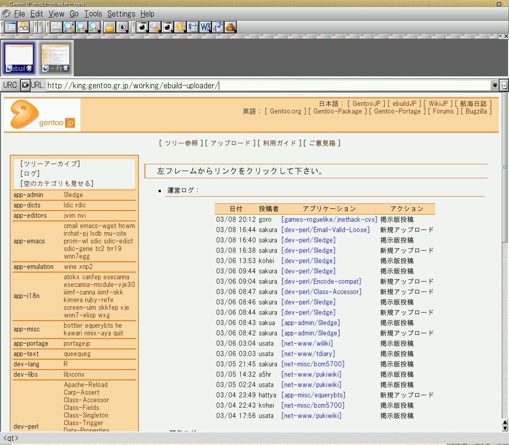The height and width of the screenshot is (445, 509).
Task: Click the gentoo jp logo
Action: click(42, 115)
